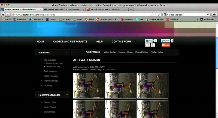Click the Google +1 button
This screenshot has height=118, width=218.
coord(147,45)
